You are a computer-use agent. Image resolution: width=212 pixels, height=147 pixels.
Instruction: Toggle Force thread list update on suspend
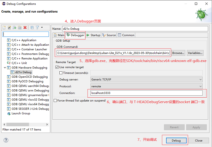coord(55,100)
